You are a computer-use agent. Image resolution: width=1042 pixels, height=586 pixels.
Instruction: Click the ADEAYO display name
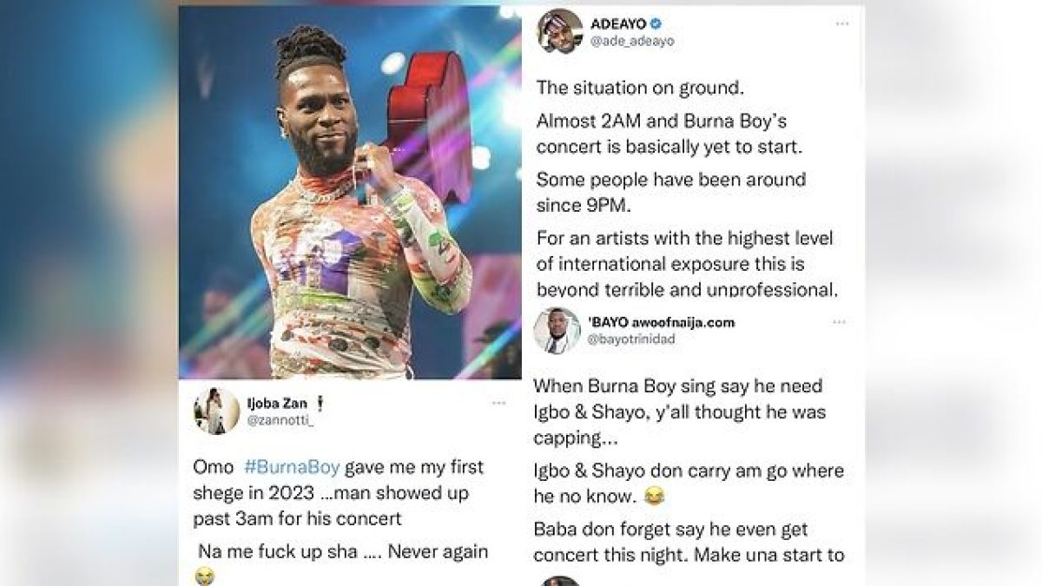[617, 24]
